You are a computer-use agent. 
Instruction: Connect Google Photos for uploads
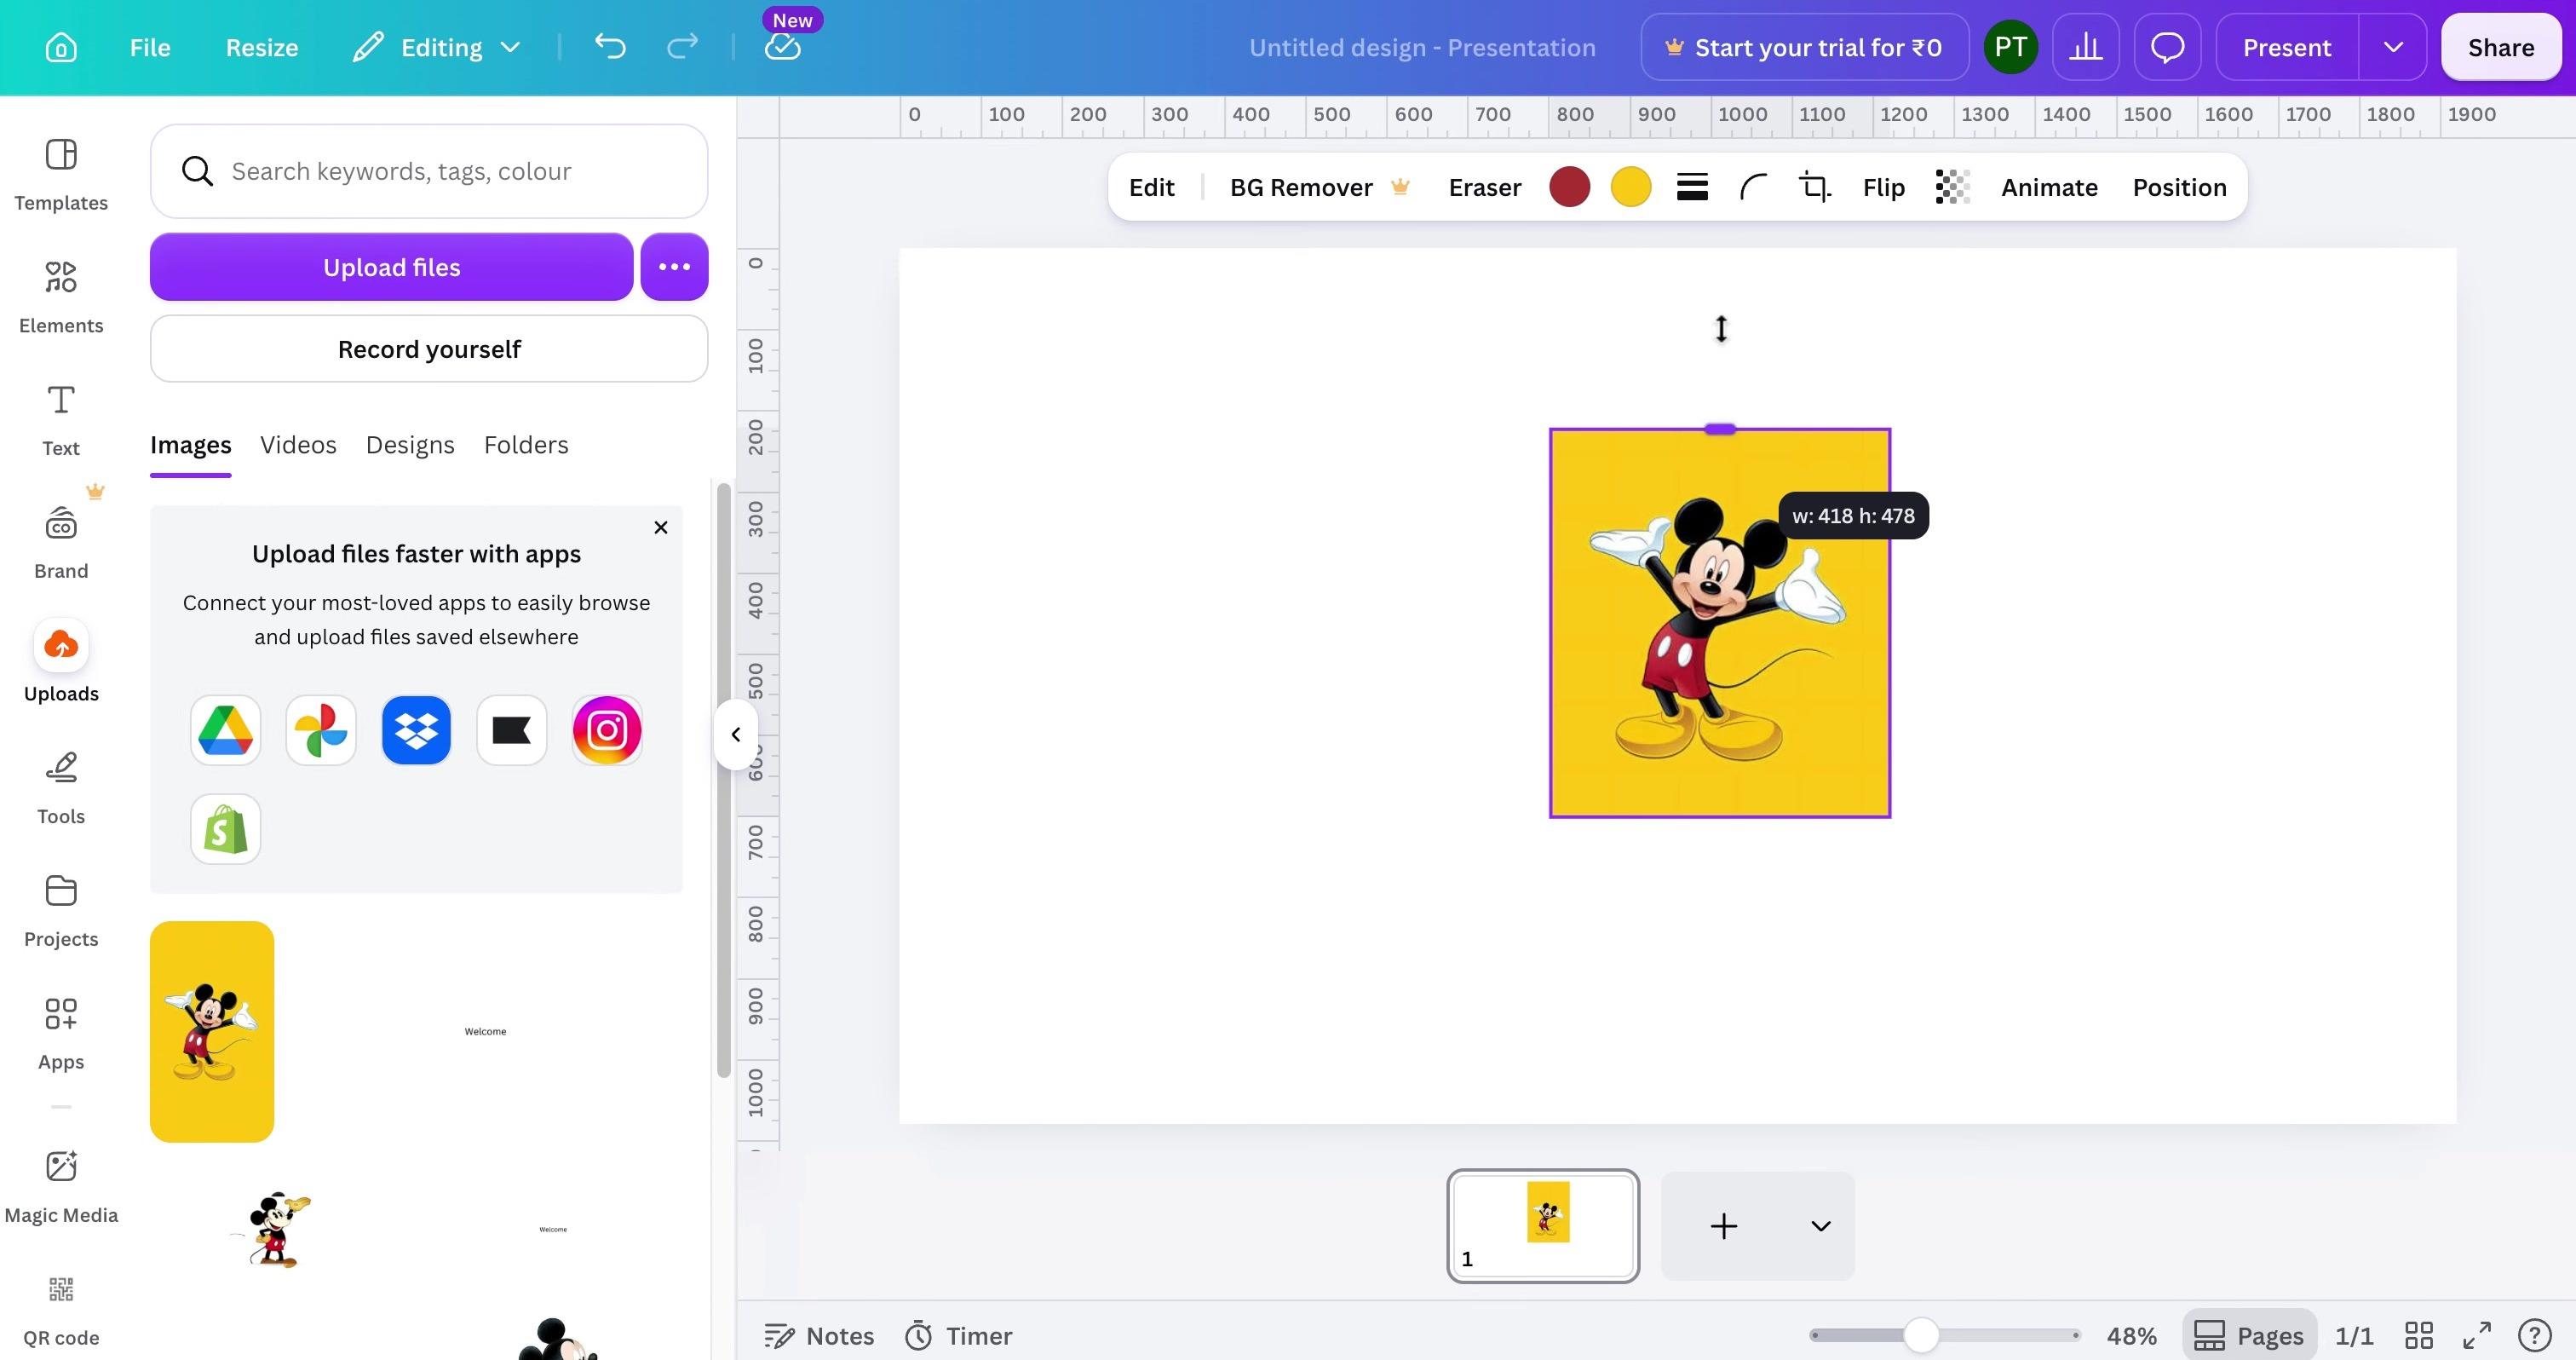(321, 731)
